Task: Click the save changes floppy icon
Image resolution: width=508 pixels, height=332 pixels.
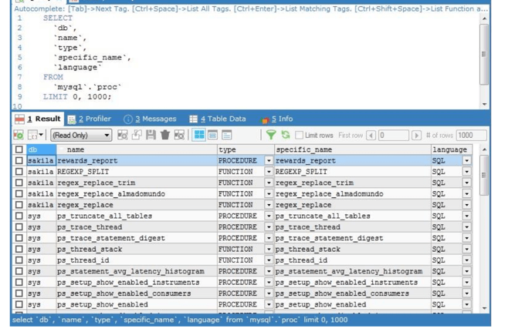Action: (x=151, y=135)
